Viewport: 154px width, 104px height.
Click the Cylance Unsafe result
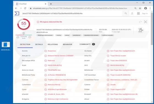113,85
